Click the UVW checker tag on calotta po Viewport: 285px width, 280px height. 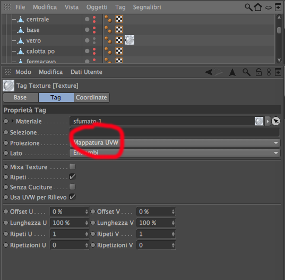[119, 51]
